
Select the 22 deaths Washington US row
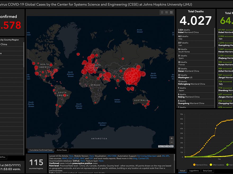pos(195,76)
